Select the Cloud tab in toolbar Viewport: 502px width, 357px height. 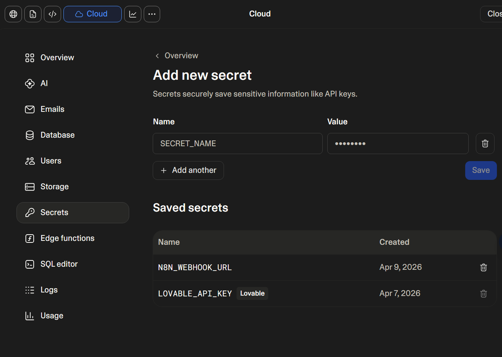(x=92, y=14)
